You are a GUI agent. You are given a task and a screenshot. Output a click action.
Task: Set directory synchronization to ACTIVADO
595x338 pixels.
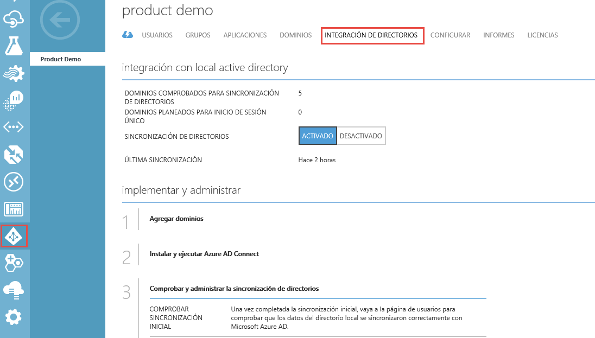pyautogui.click(x=317, y=136)
